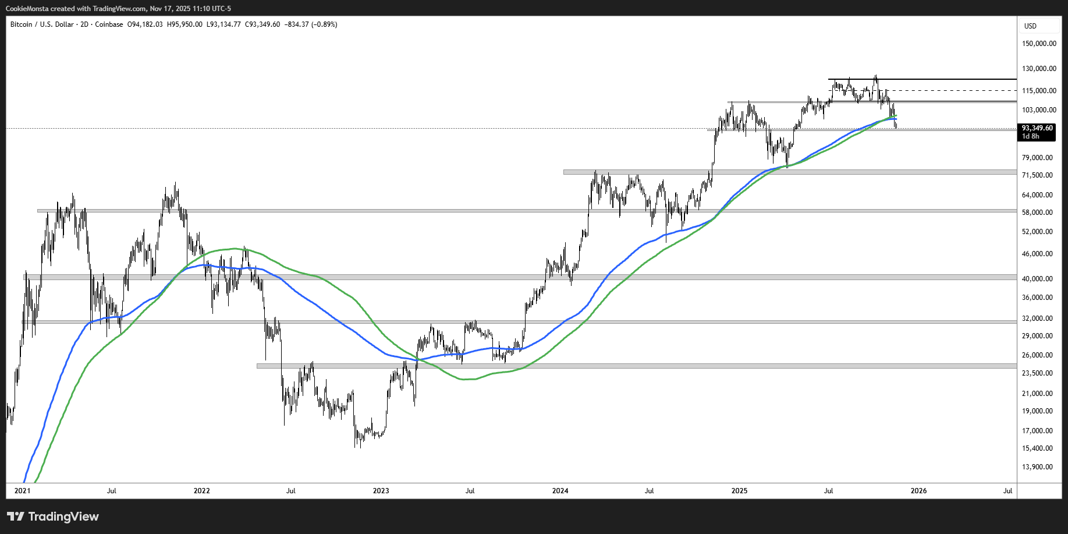Click the current price label 93,349.60
The image size is (1068, 534).
(1037, 128)
